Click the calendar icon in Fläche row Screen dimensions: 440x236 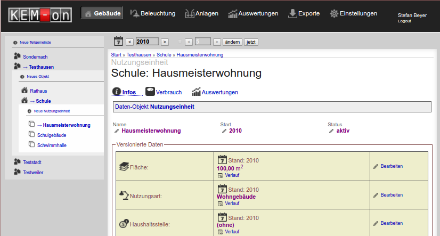222,160
